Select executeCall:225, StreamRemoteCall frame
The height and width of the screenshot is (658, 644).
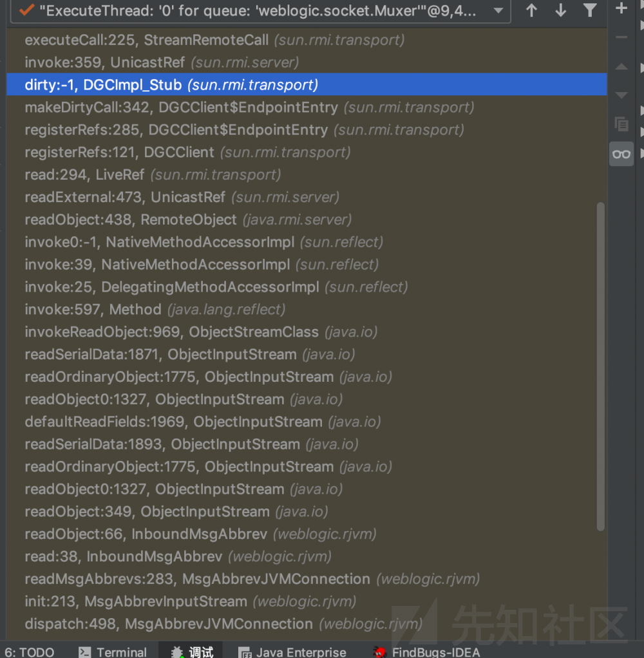[307, 40]
